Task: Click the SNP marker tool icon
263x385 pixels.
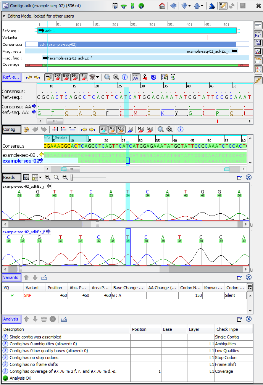Action: pos(58,77)
